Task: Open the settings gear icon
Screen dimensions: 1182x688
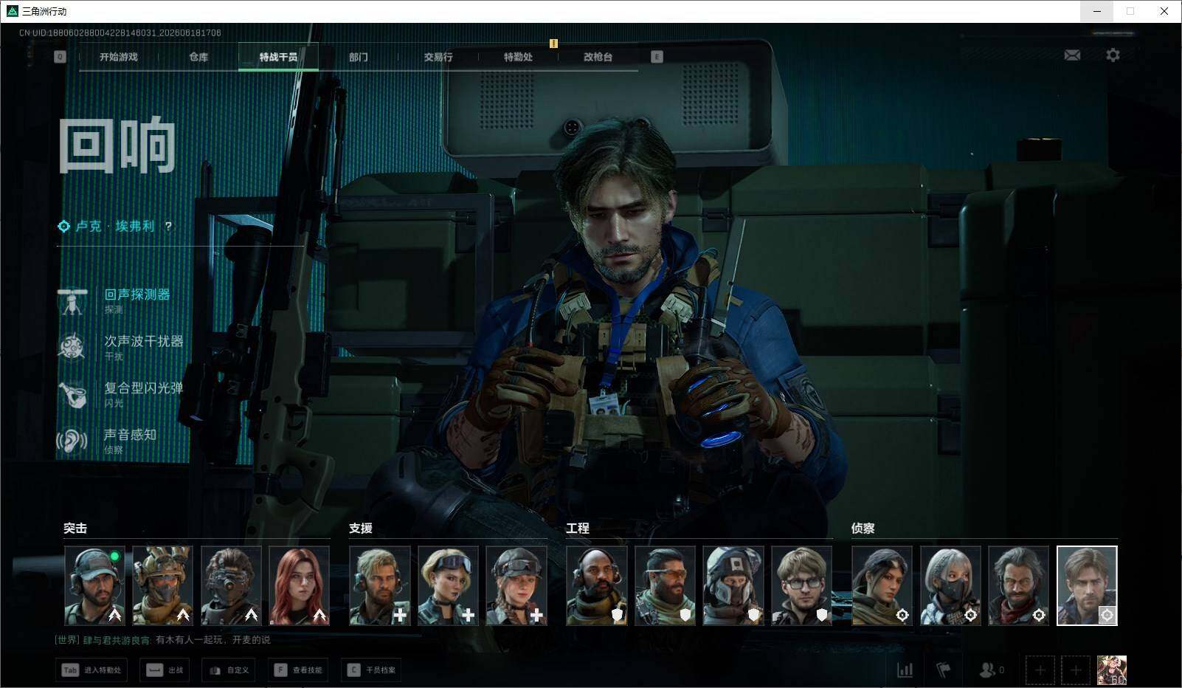Action: pos(1113,55)
